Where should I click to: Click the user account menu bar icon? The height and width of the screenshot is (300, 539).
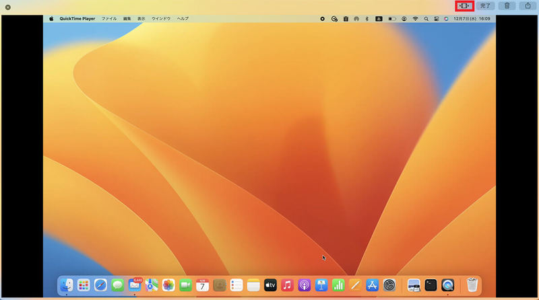pos(404,19)
